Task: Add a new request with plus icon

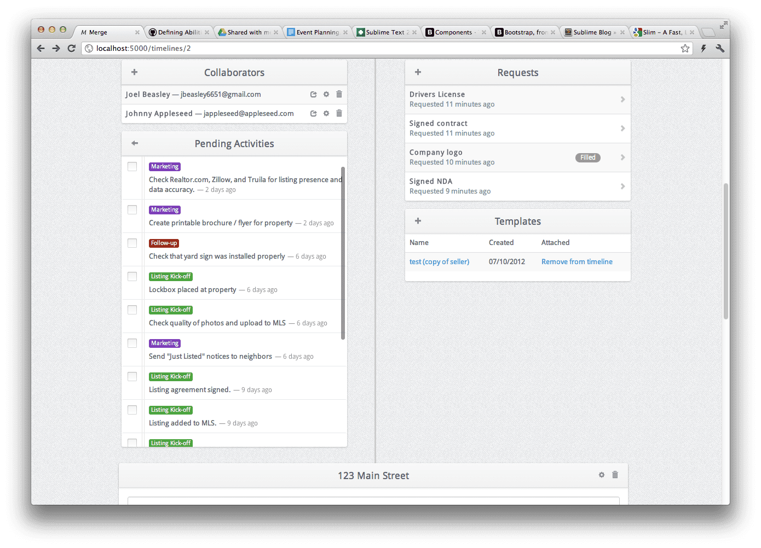Action: [x=418, y=72]
